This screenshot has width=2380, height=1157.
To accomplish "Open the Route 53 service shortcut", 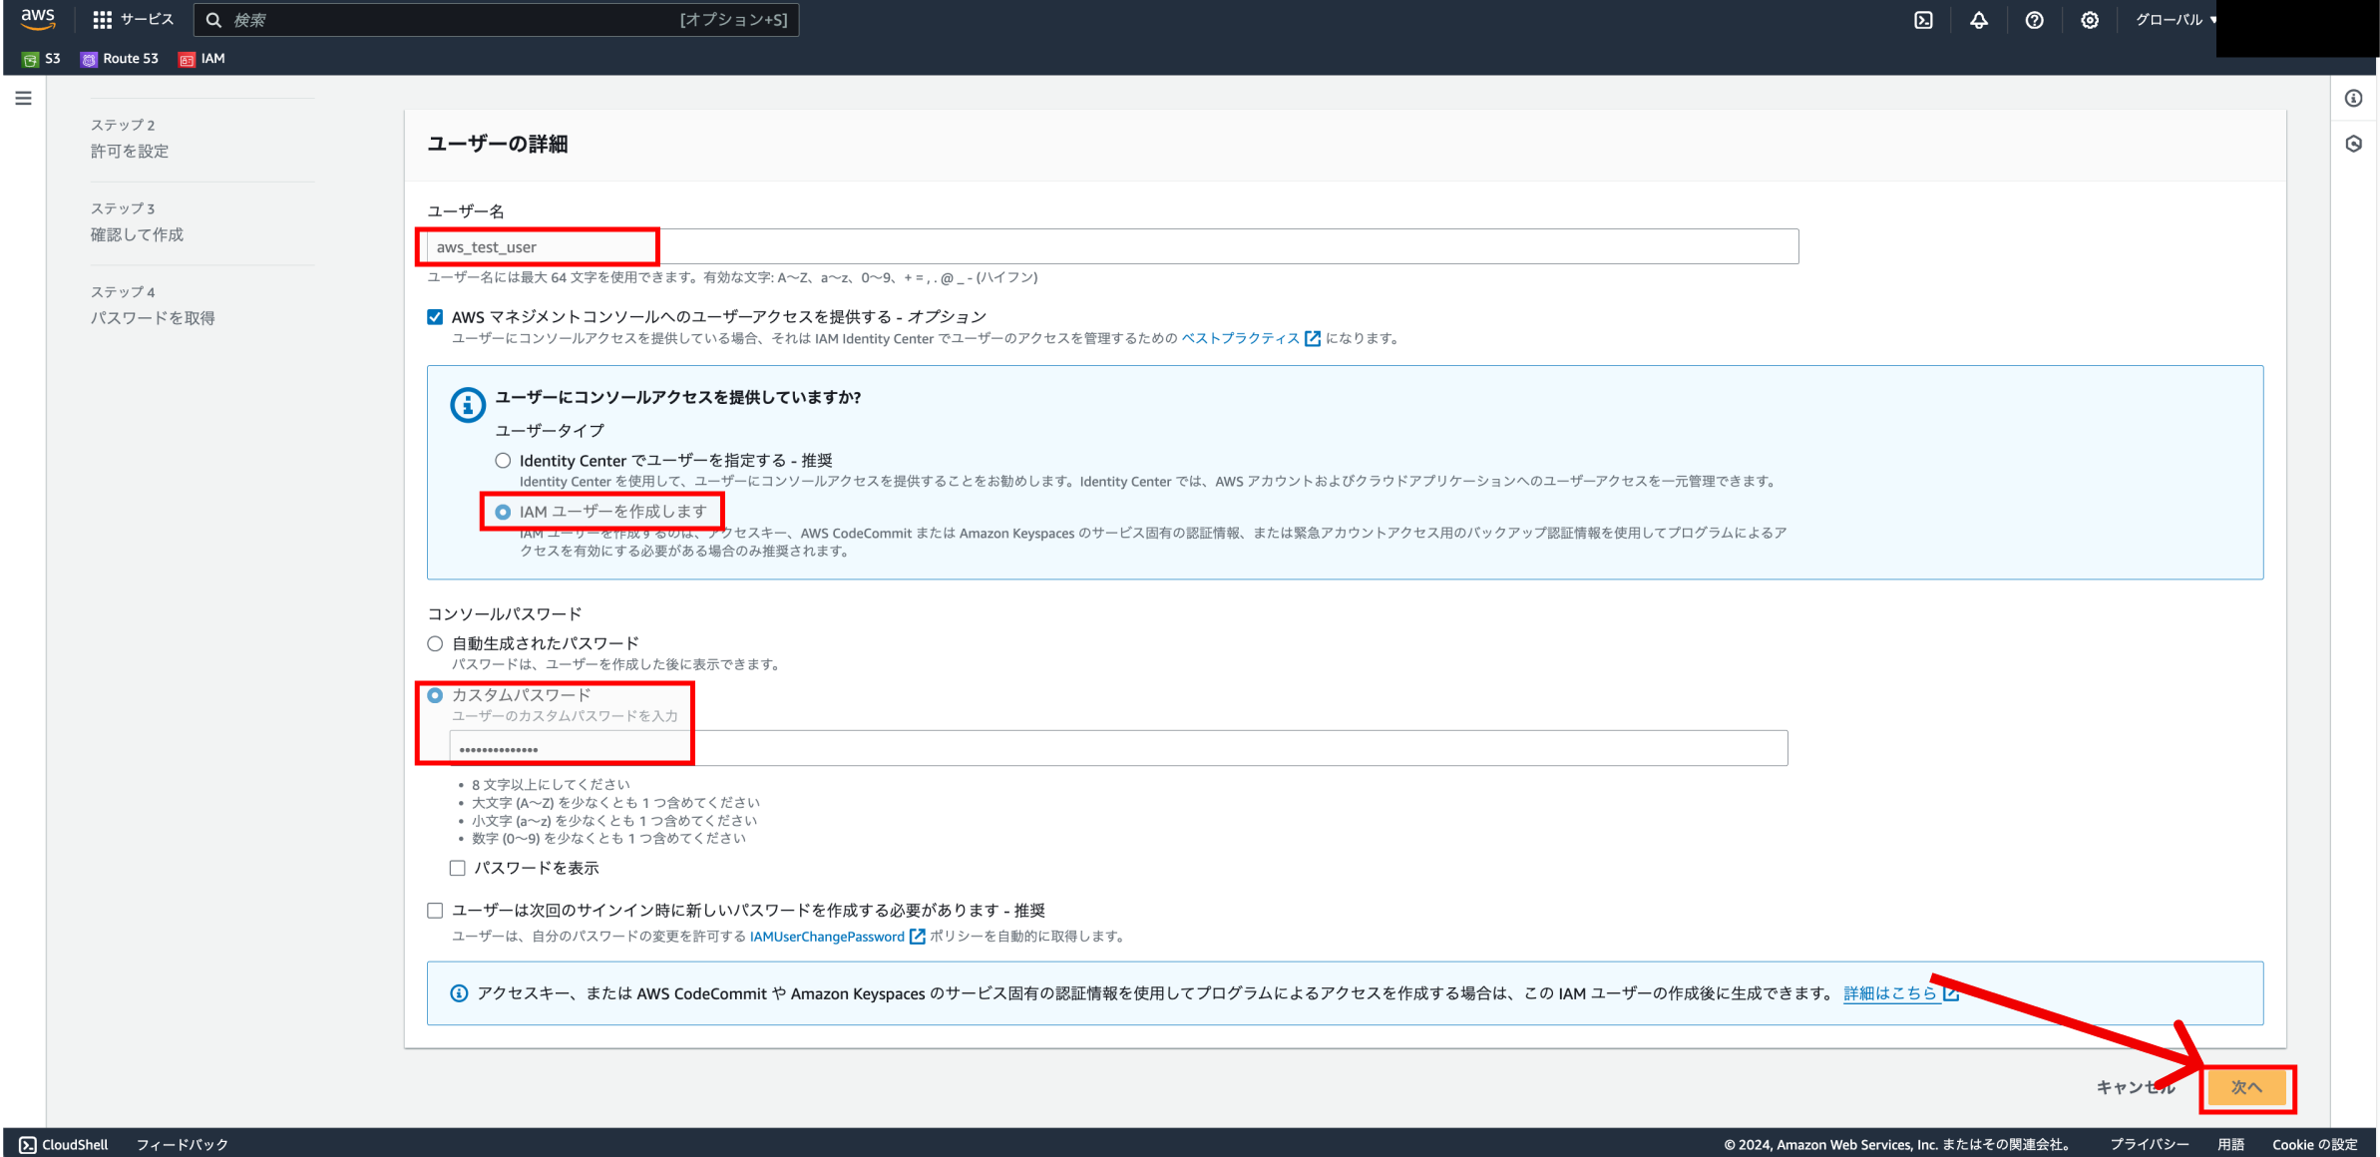I will point(119,58).
